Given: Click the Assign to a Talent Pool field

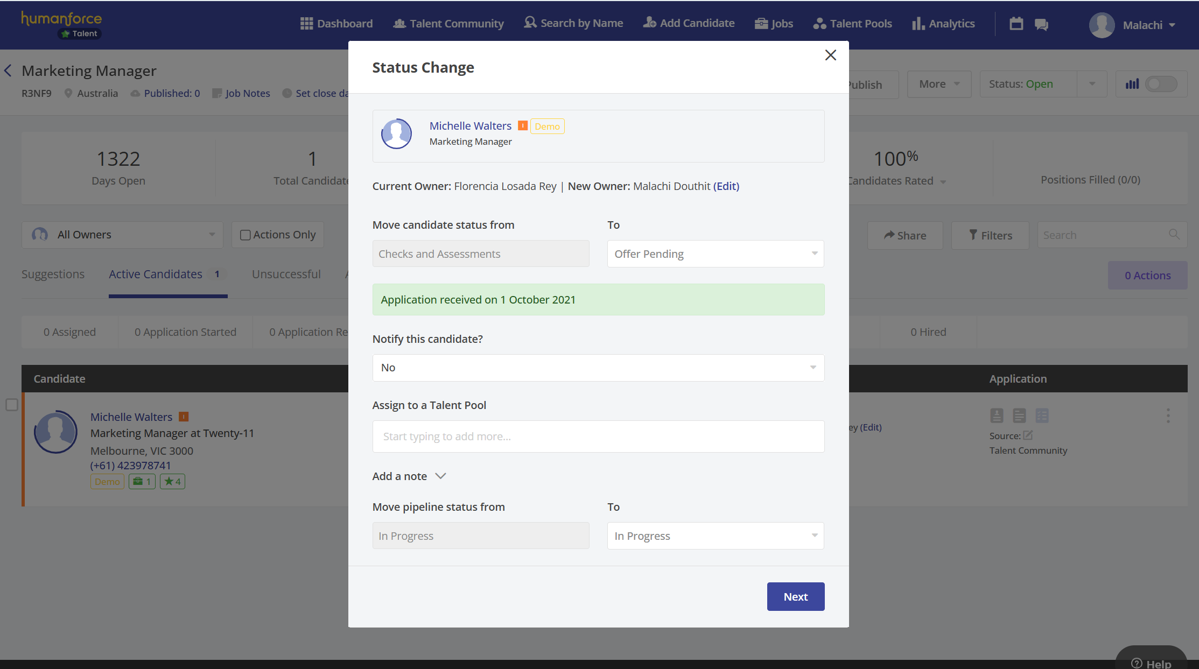Looking at the screenshot, I should coord(598,436).
